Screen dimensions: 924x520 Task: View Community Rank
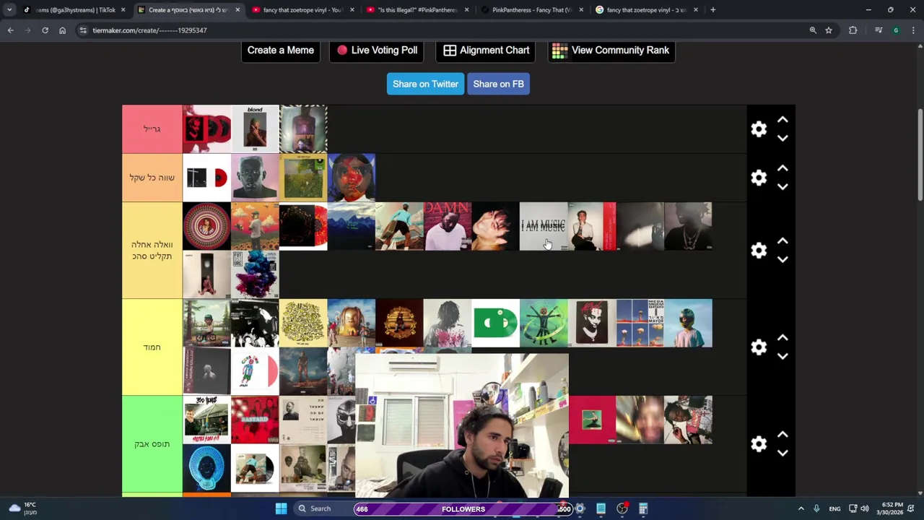click(x=611, y=51)
